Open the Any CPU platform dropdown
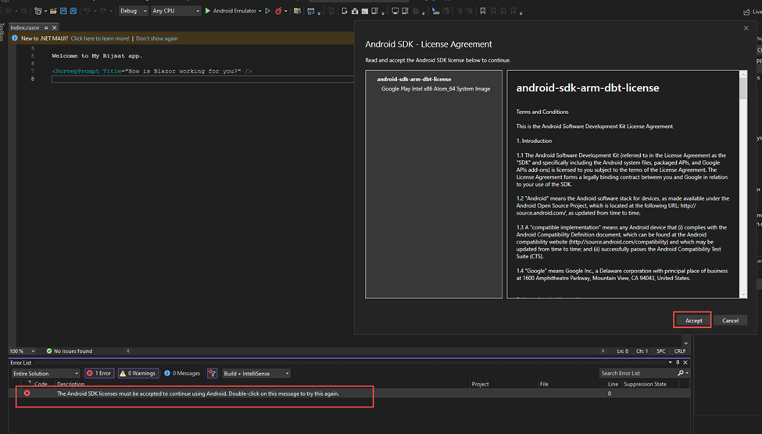 175,11
